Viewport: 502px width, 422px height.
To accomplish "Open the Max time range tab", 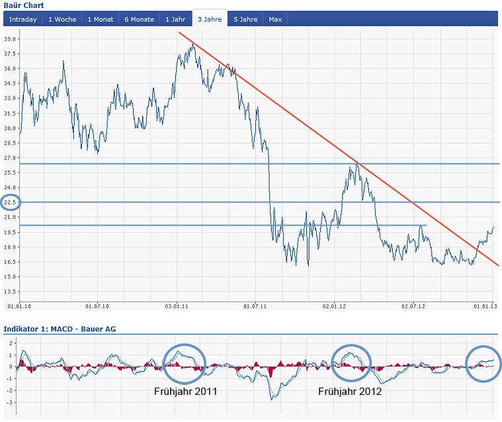I will click(x=275, y=19).
